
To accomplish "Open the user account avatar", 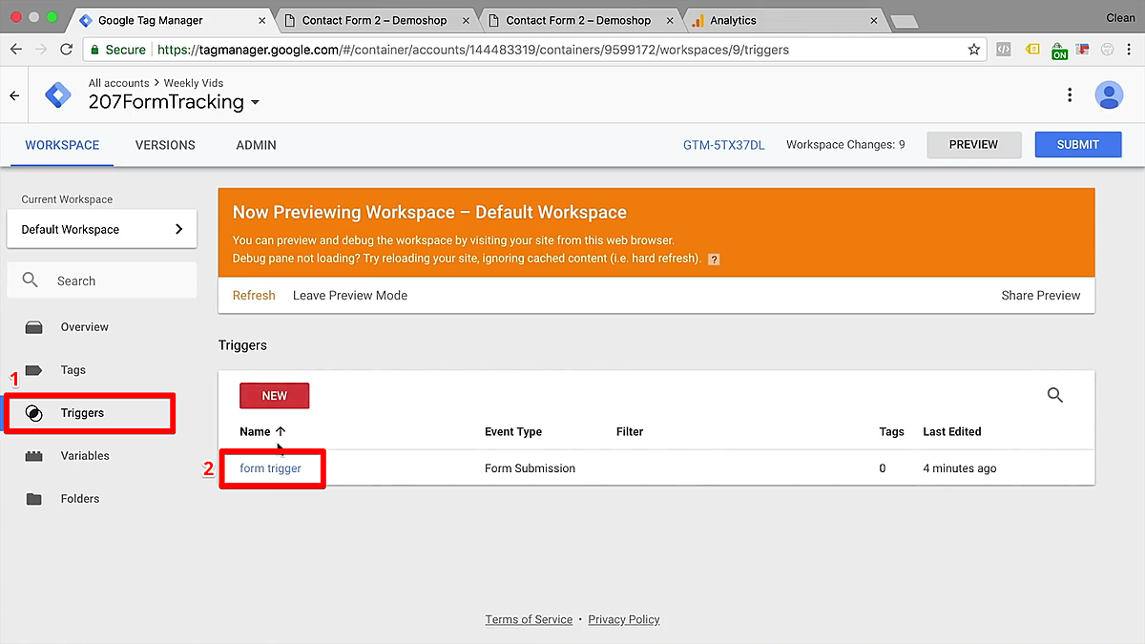I will pos(1109,94).
